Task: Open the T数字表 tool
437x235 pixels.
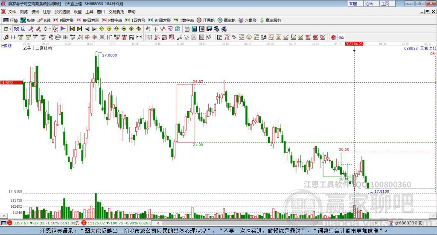Action: click(184, 20)
